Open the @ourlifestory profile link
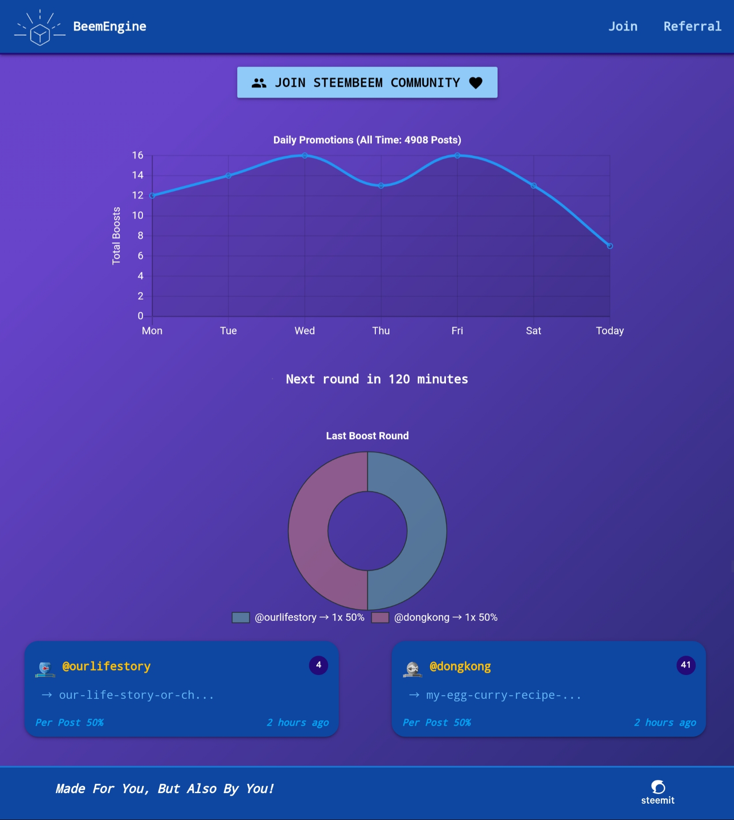Screen dimensions: 734x820 click(x=106, y=666)
